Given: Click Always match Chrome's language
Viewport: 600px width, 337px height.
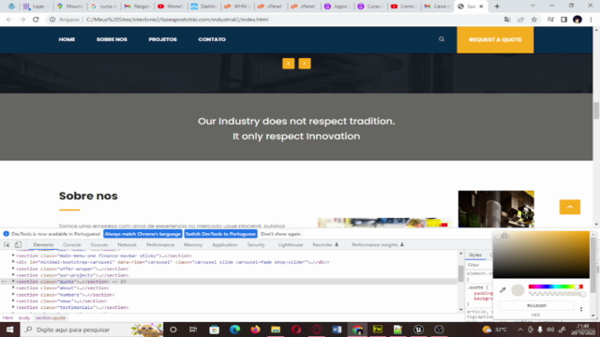Looking at the screenshot, I should point(142,234).
